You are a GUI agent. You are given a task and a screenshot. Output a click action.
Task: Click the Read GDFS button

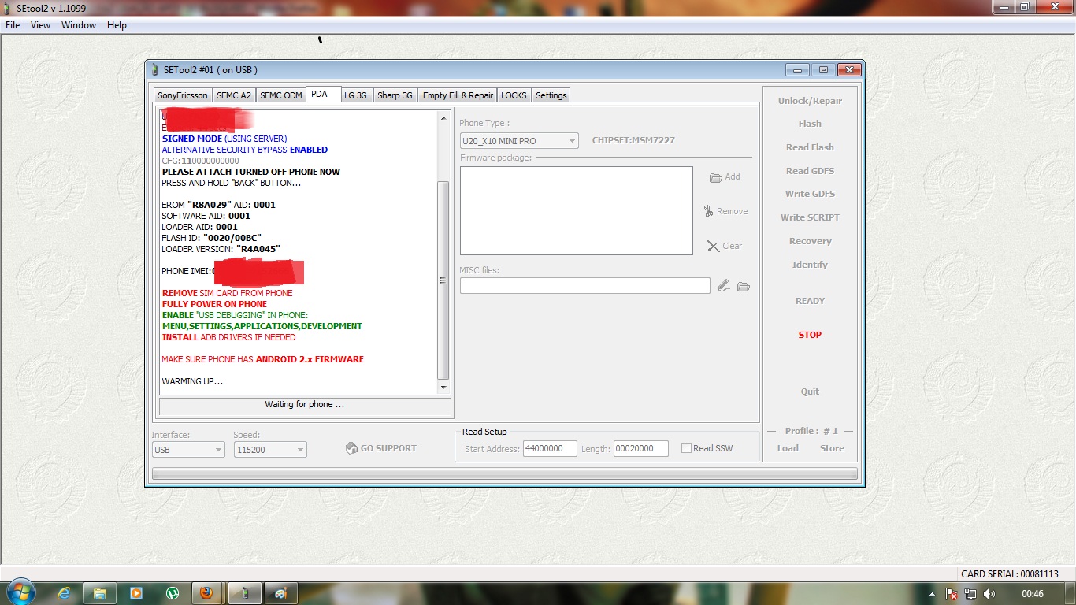(810, 171)
